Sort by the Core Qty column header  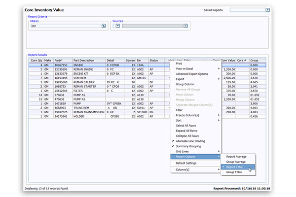click(37, 60)
